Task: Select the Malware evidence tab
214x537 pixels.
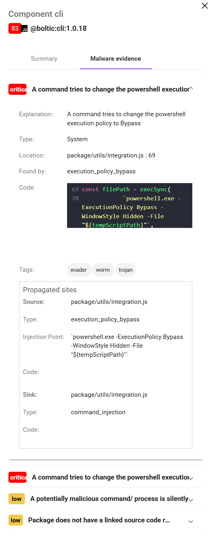Action: pos(116,59)
